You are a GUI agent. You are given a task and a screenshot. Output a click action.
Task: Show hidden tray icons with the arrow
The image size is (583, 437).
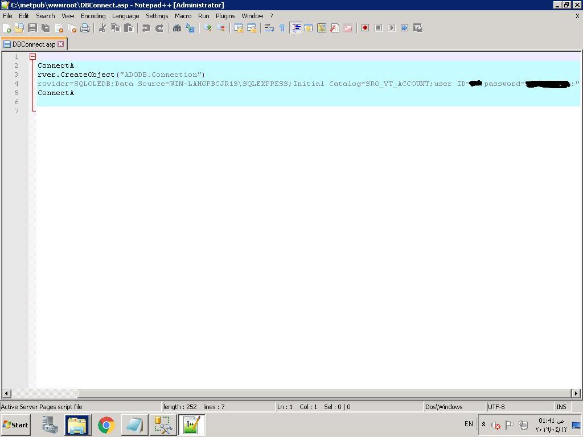pyautogui.click(x=484, y=424)
